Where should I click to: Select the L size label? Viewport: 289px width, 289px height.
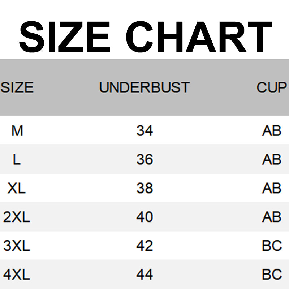tap(17, 159)
